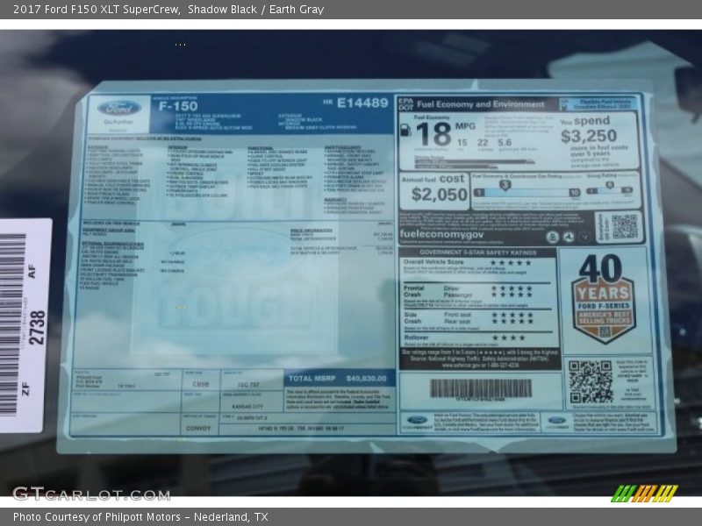Click the Total MSRP $40,830.00 box
The image size is (702, 526).
[337, 379]
